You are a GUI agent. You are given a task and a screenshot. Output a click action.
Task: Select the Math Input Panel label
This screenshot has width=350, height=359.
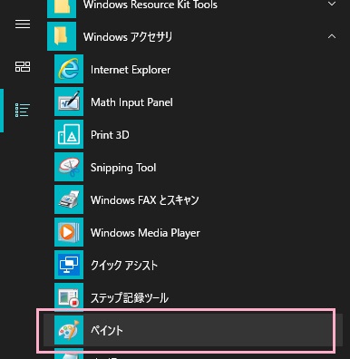coord(131,102)
